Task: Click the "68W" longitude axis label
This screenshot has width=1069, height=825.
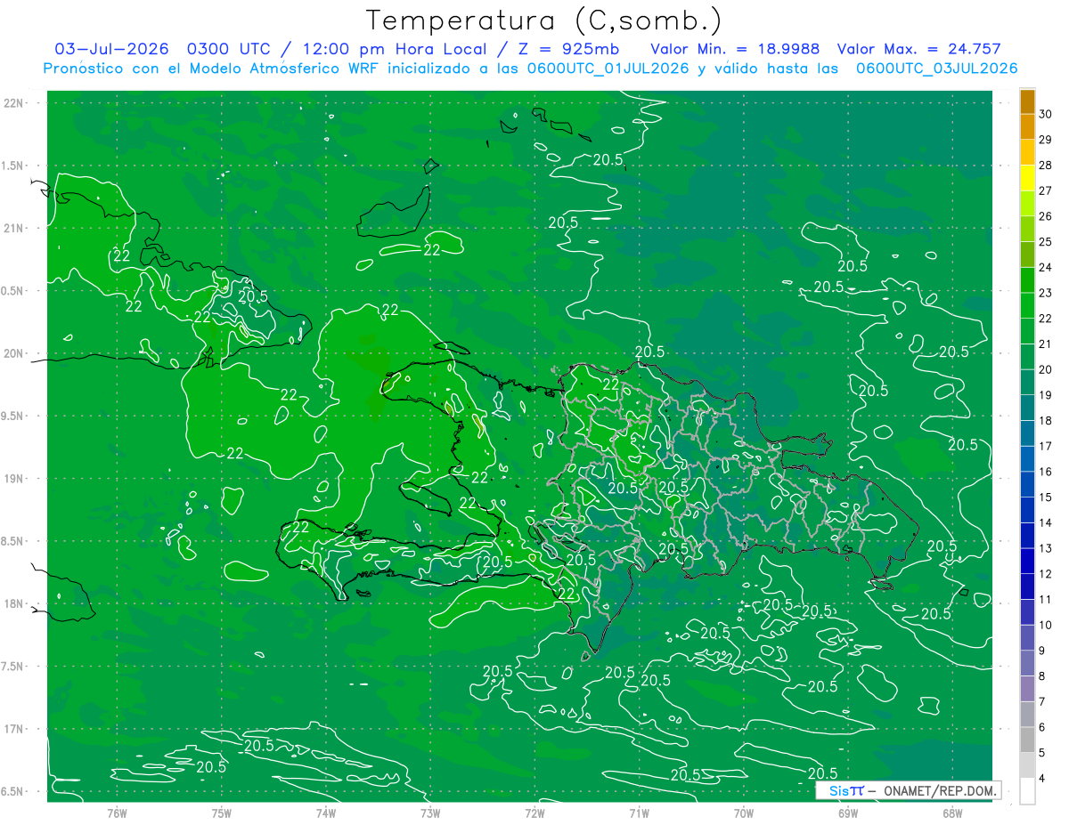Action: click(952, 813)
